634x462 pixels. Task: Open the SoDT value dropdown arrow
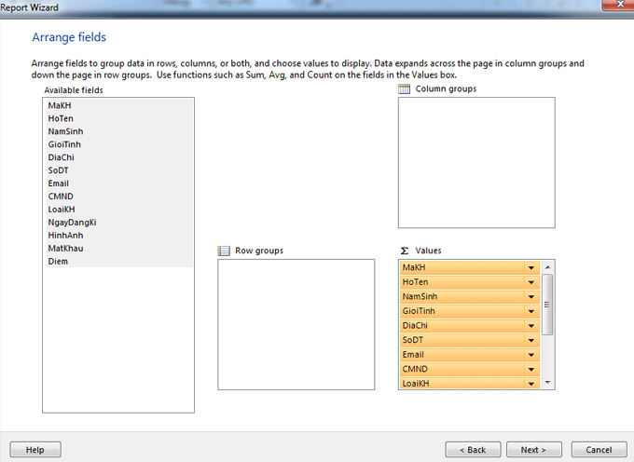(531, 340)
